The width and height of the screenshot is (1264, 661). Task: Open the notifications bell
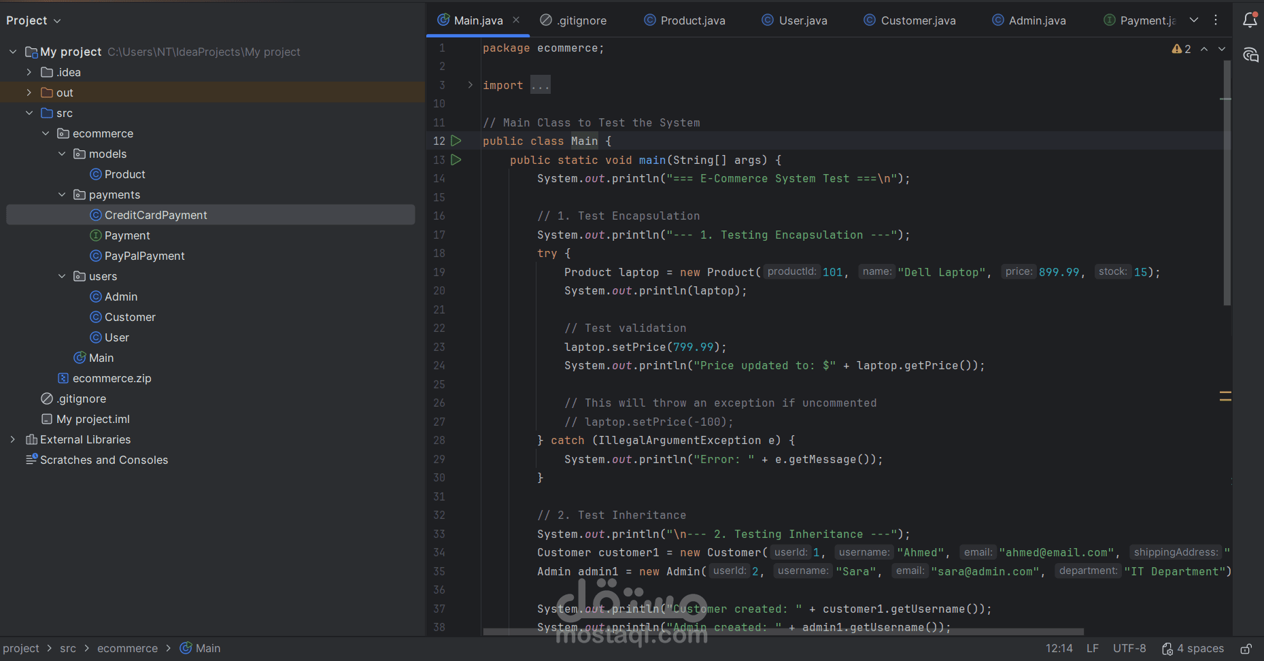[x=1250, y=20]
